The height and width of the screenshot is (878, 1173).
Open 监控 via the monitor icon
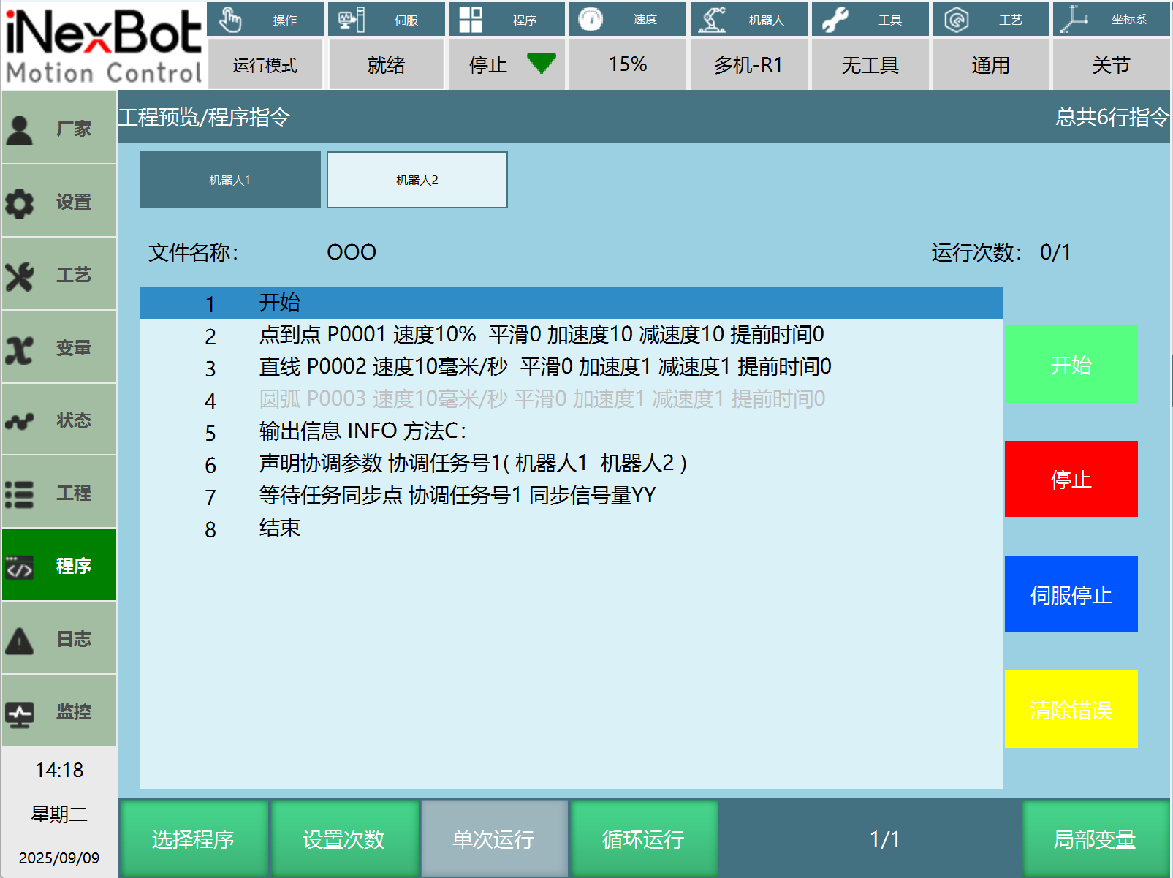pos(20,713)
